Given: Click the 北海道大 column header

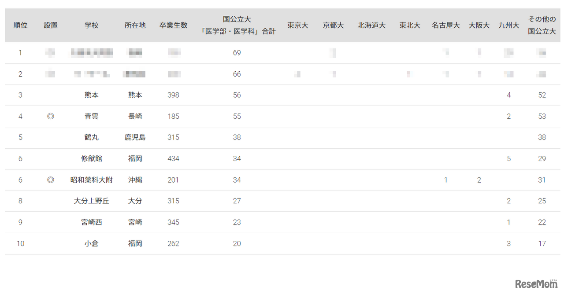Looking at the screenshot, I should pyautogui.click(x=371, y=25).
